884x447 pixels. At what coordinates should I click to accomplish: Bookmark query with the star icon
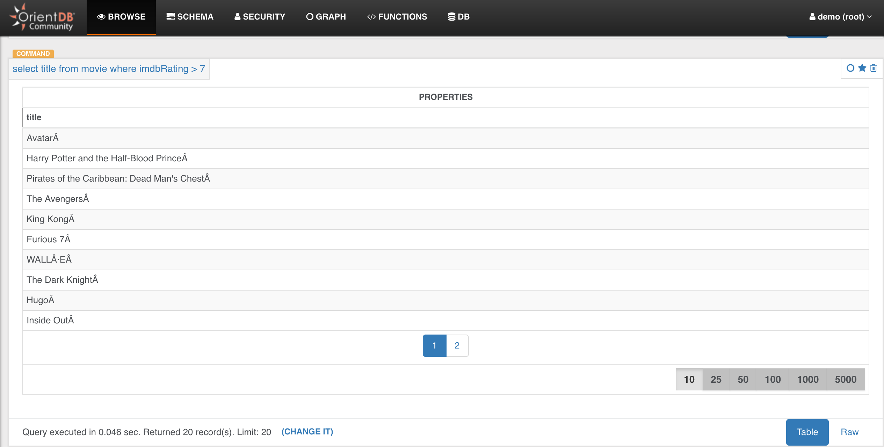[x=862, y=68]
